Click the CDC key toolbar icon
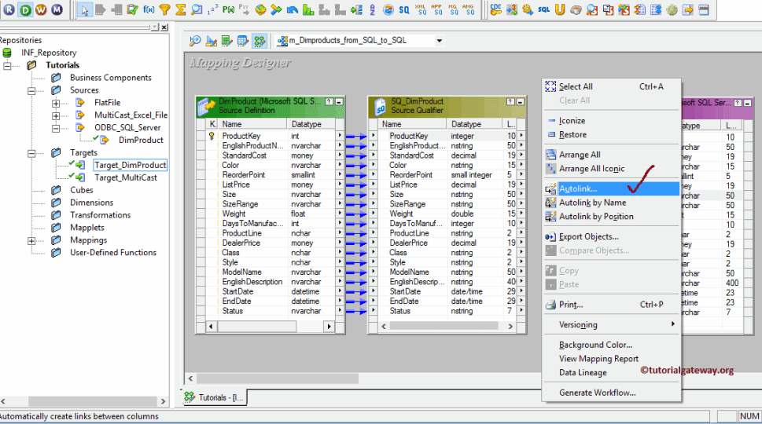 [x=495, y=9]
